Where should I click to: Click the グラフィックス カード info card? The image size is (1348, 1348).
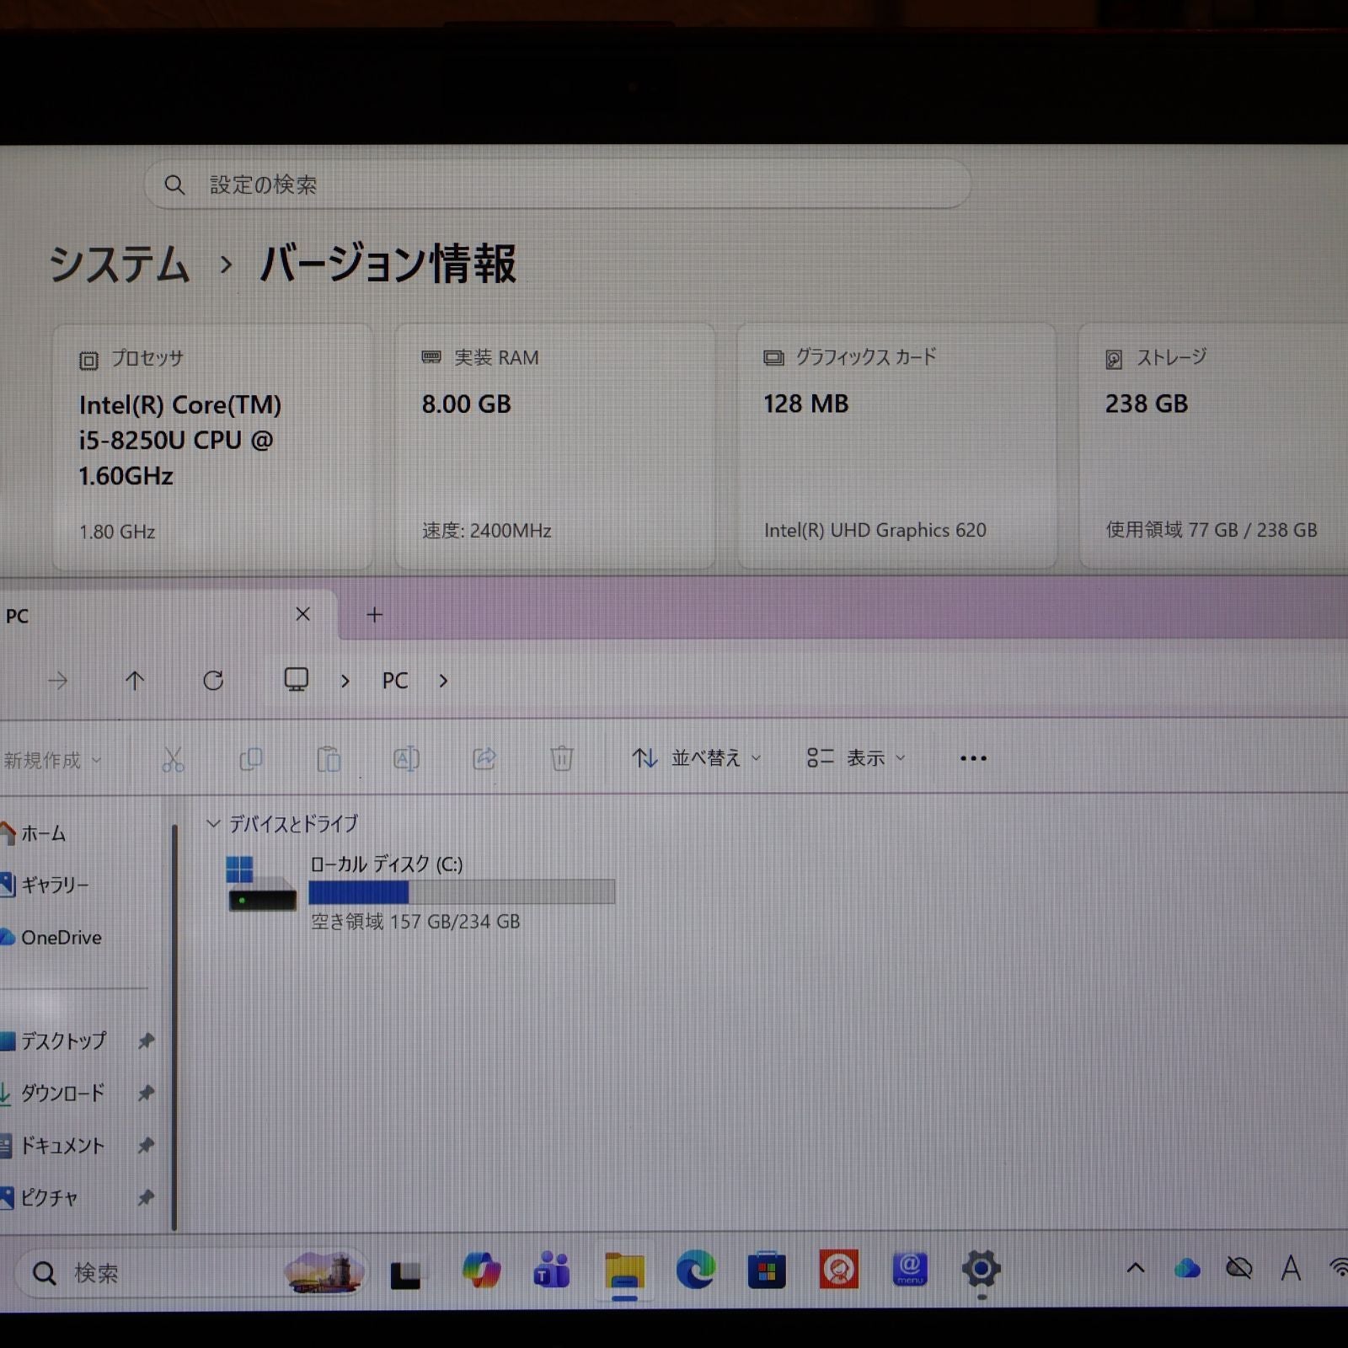[897, 447]
